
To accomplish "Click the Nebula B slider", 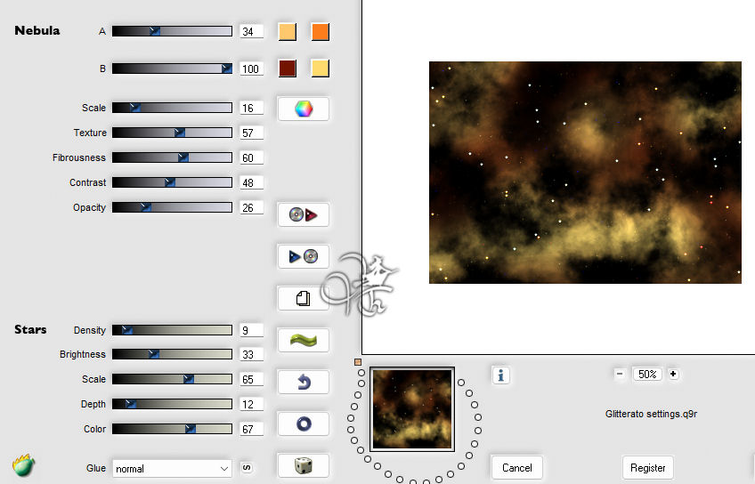I will [x=172, y=69].
